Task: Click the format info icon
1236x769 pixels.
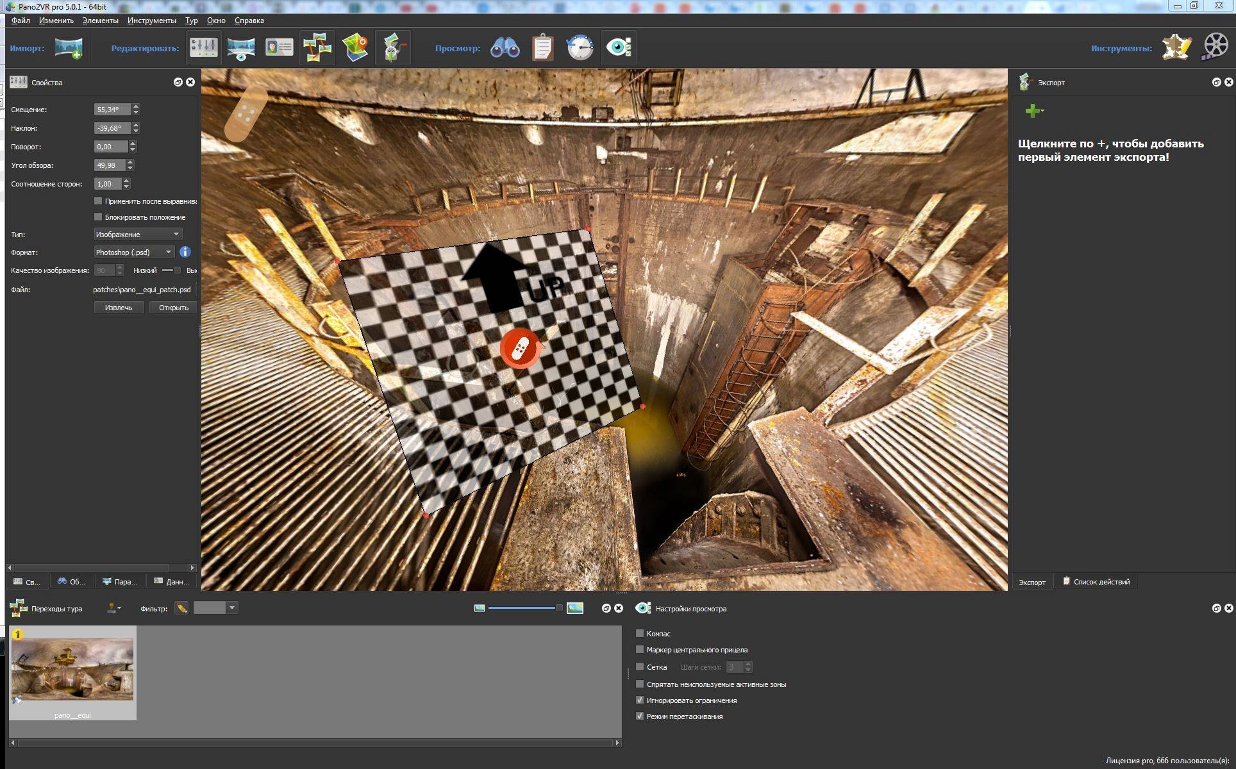Action: coord(185,252)
